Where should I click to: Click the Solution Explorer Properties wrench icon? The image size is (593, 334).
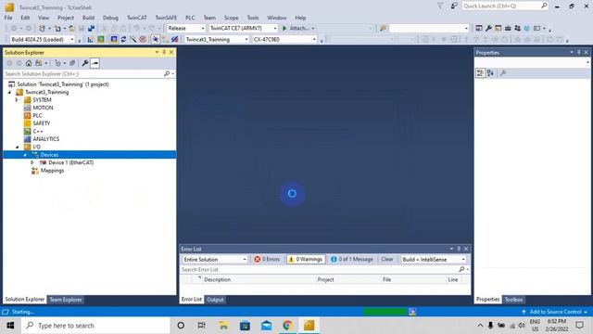[x=85, y=63]
